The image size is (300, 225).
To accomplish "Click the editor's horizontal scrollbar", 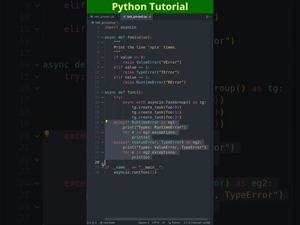I will [156, 219].
